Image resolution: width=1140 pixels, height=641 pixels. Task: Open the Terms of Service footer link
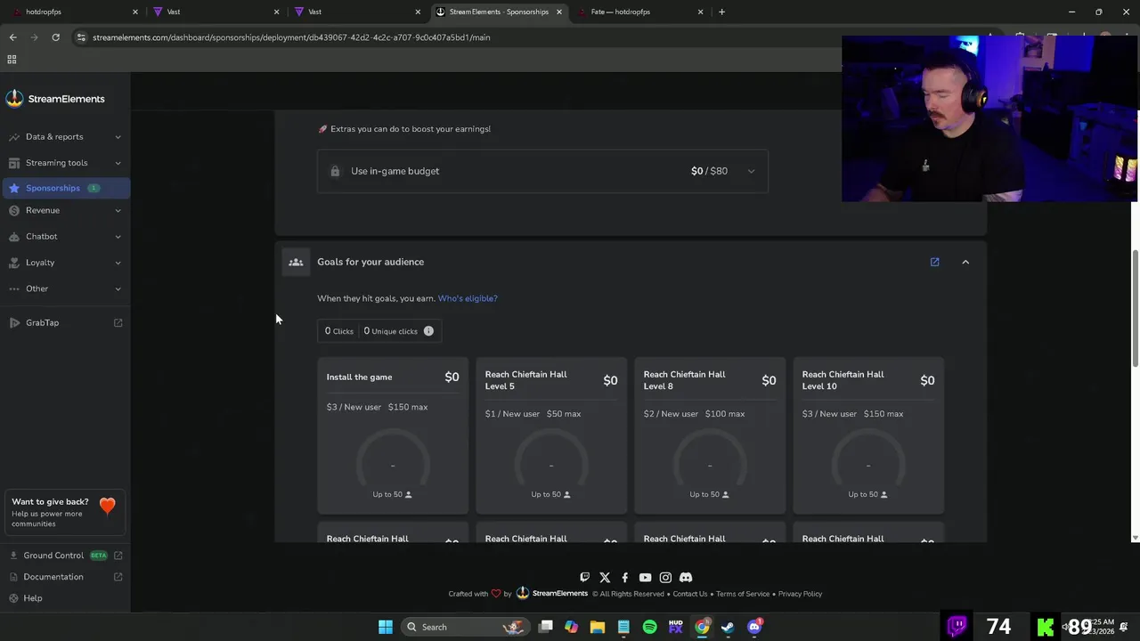click(x=743, y=594)
